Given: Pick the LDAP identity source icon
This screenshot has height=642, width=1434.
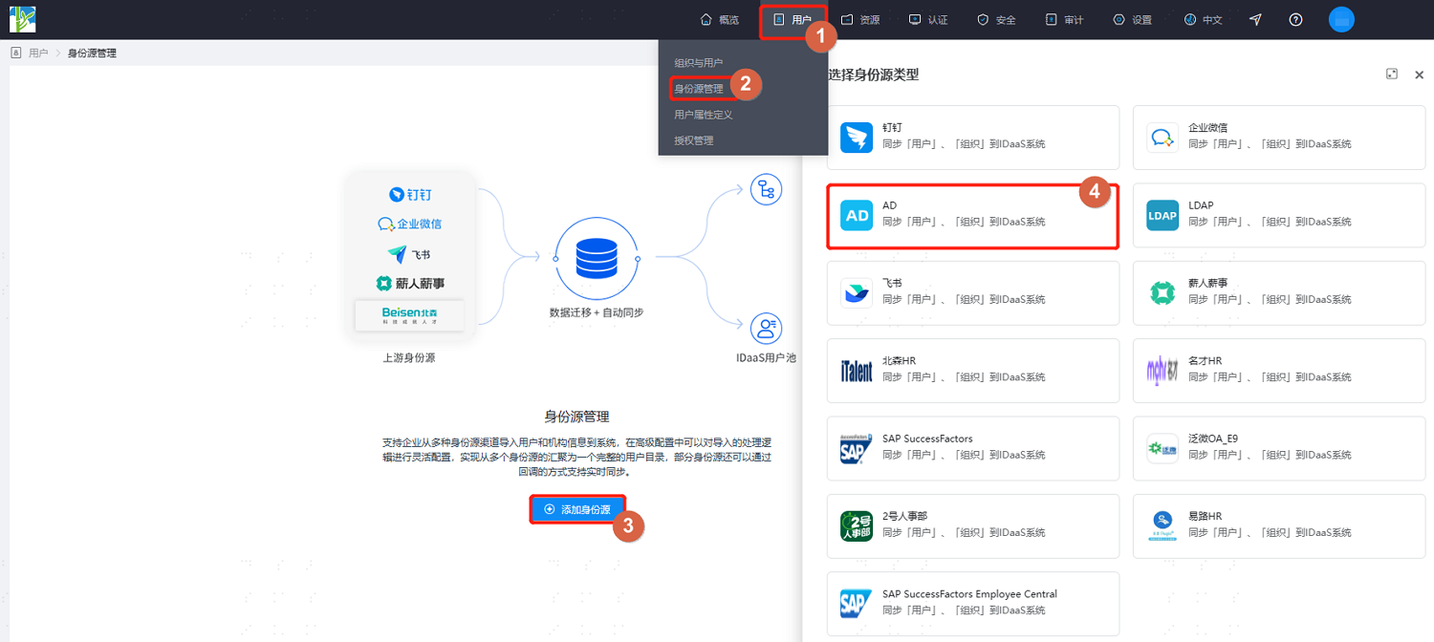Looking at the screenshot, I should click(x=1162, y=215).
